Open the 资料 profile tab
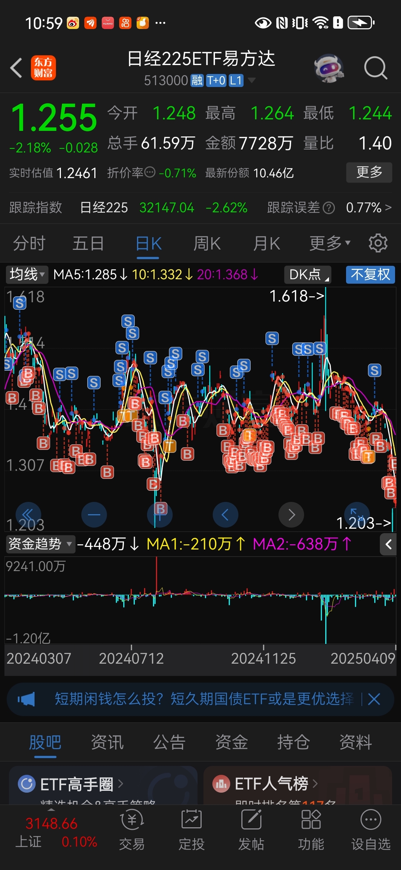The image size is (401, 870). coord(356,742)
